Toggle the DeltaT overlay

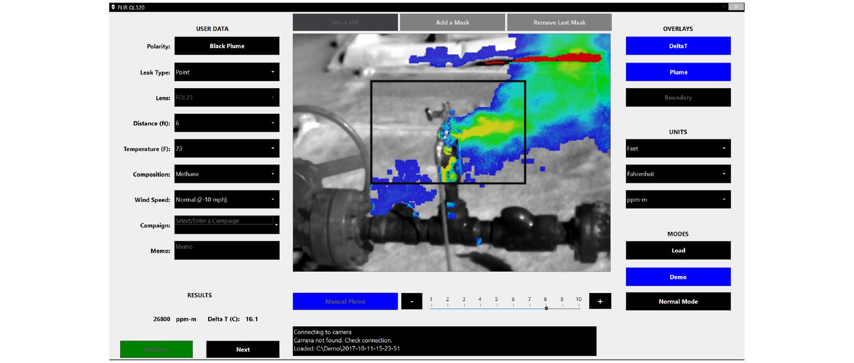click(678, 46)
